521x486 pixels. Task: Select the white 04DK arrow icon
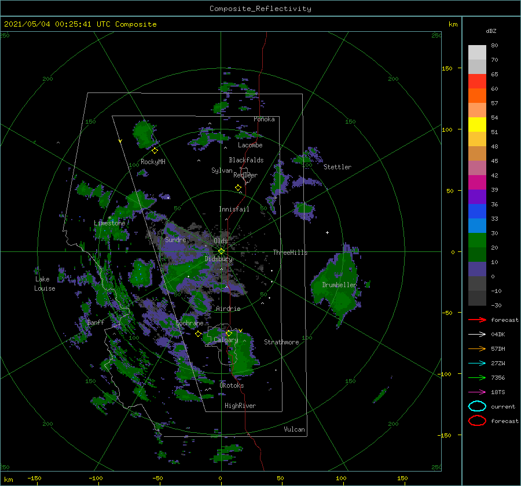pyautogui.click(x=477, y=335)
